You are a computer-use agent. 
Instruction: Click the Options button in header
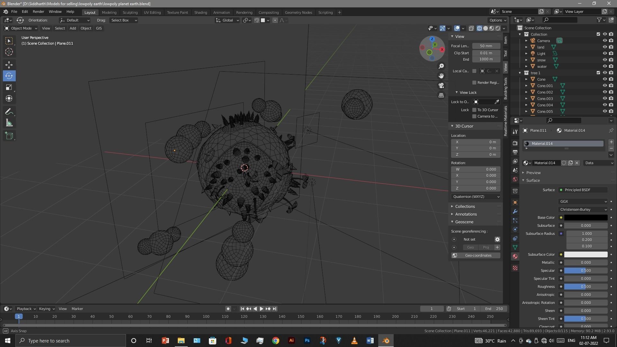498,20
